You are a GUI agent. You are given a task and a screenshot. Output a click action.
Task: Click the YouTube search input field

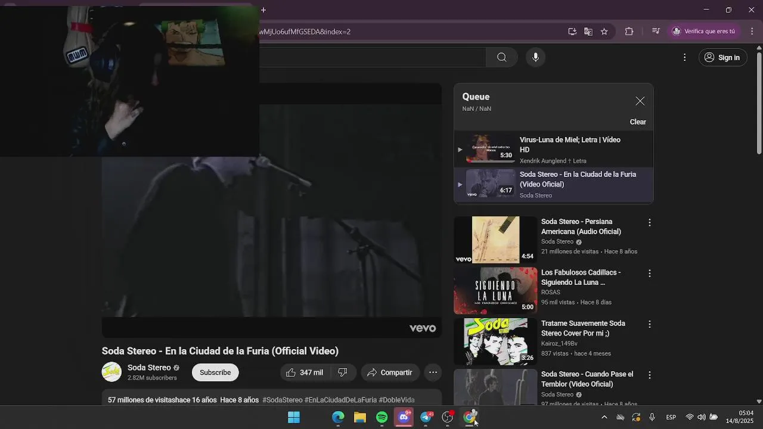(373, 57)
